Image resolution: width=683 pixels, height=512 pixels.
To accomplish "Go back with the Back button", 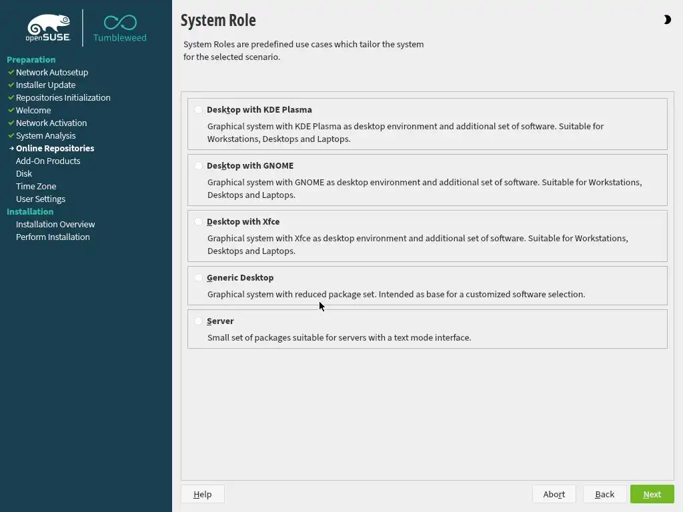I will (x=604, y=494).
